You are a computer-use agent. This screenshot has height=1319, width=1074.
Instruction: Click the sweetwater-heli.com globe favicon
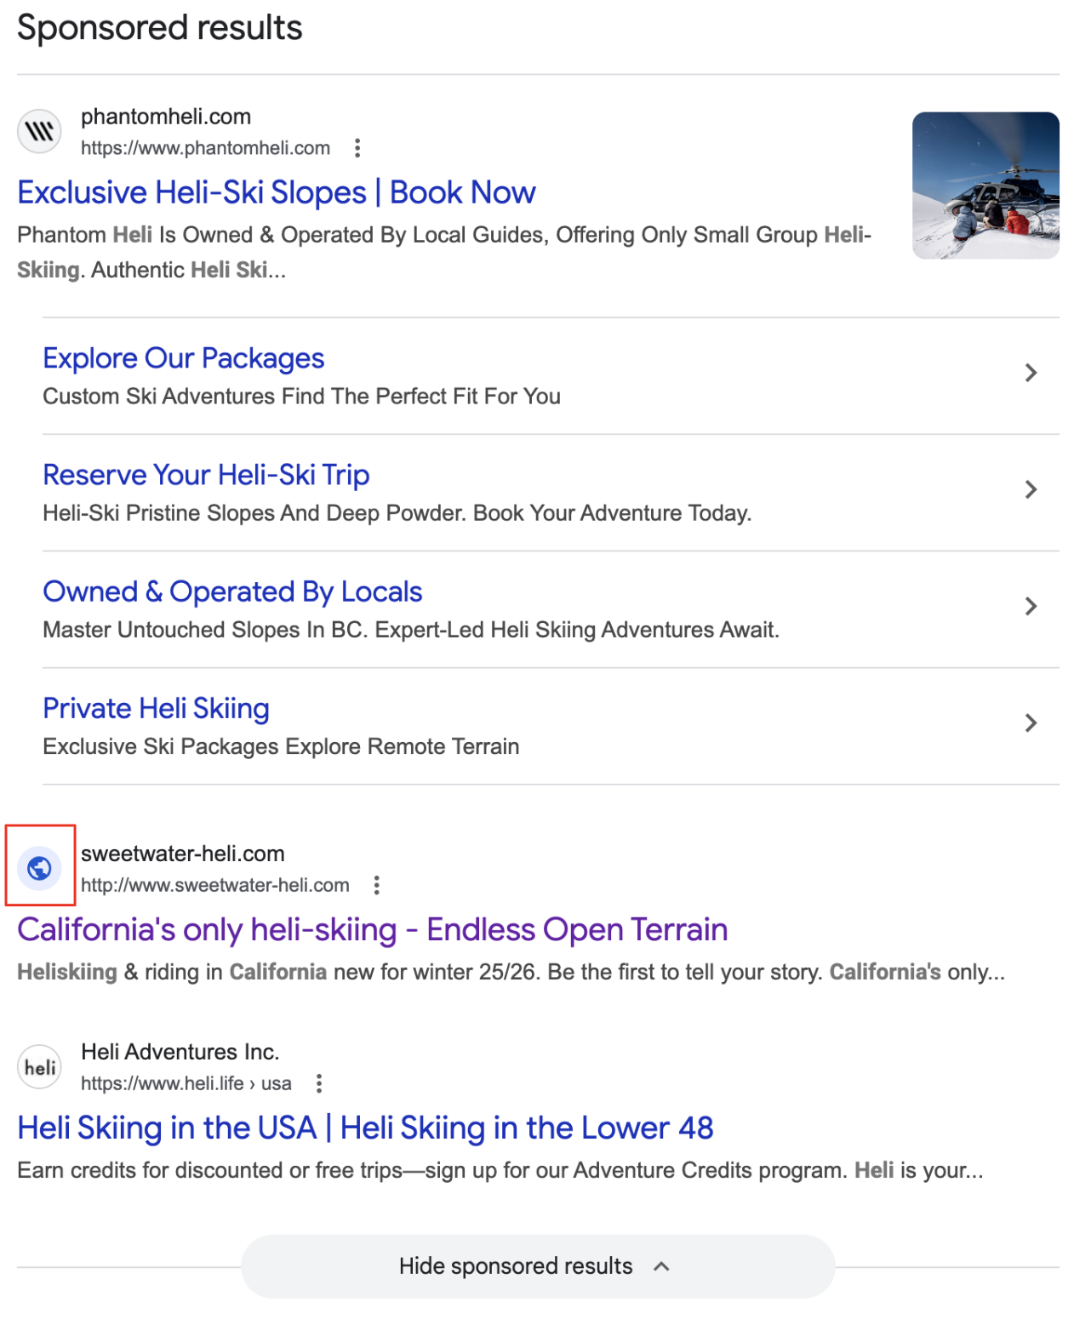click(39, 868)
